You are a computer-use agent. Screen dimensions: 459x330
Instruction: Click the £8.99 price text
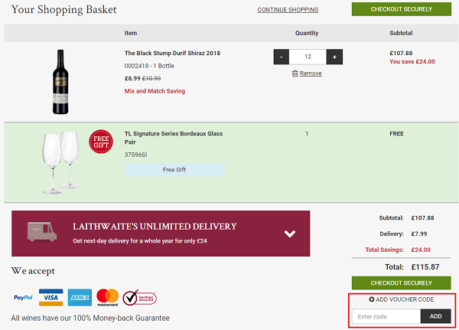(132, 79)
